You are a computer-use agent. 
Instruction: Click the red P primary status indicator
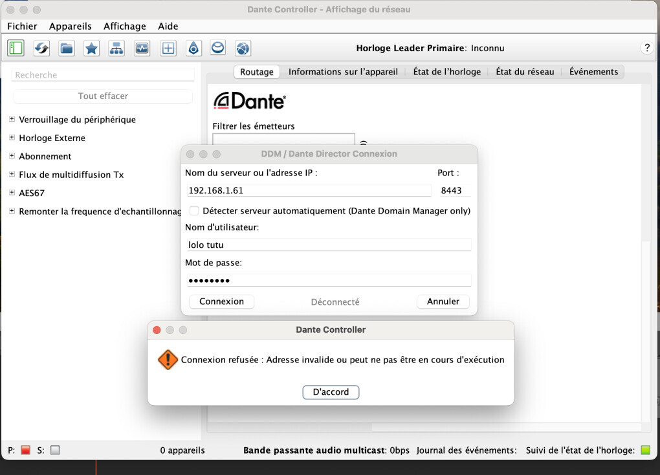pyautogui.click(x=26, y=450)
